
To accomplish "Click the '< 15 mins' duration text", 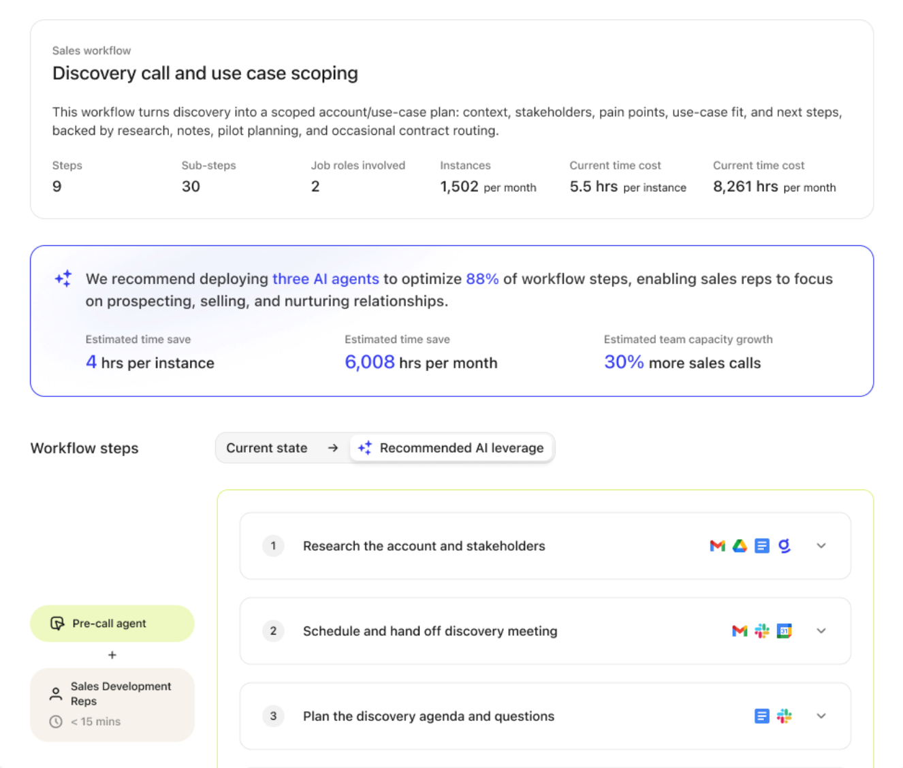I will tap(95, 722).
